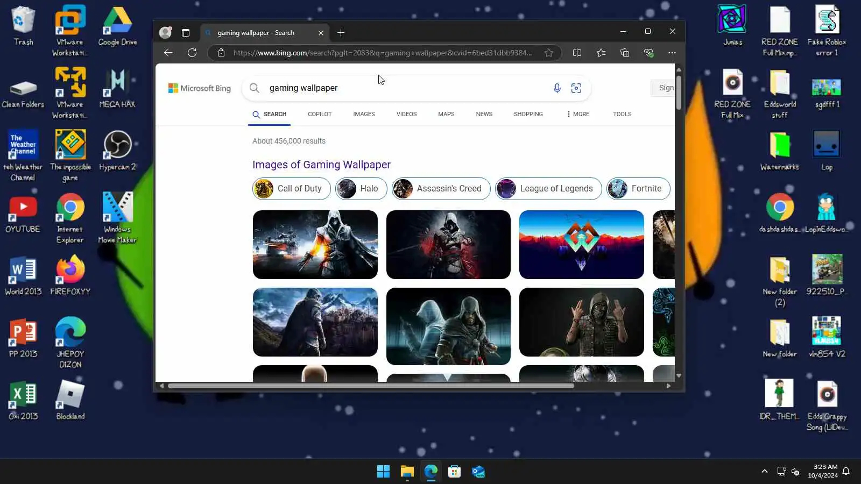The image size is (861, 484).
Task: Select the Blockland desktop icon
Action: (x=70, y=400)
